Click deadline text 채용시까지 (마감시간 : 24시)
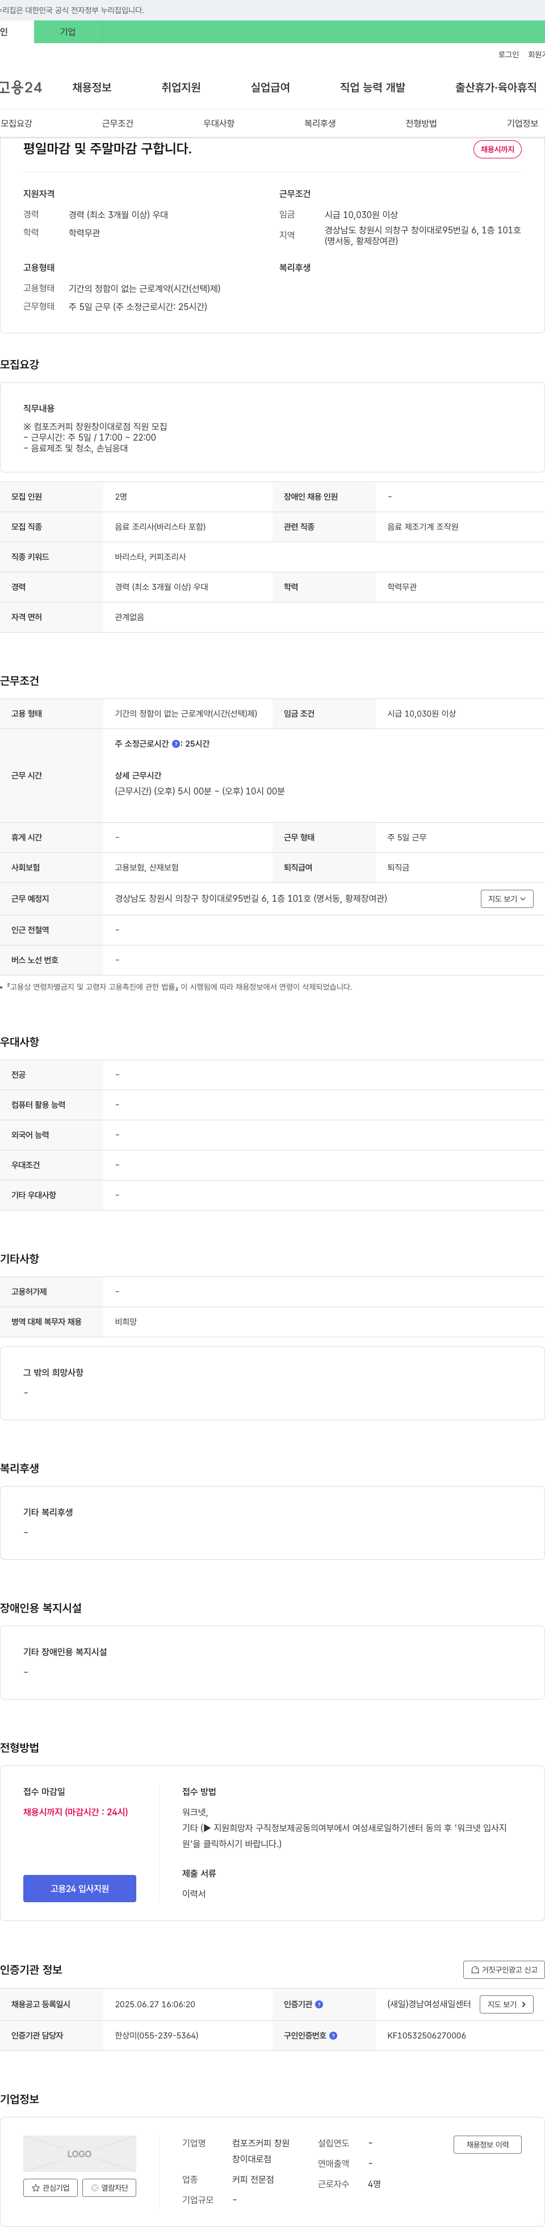Image resolution: width=545 pixels, height=2227 pixels. tap(75, 1812)
